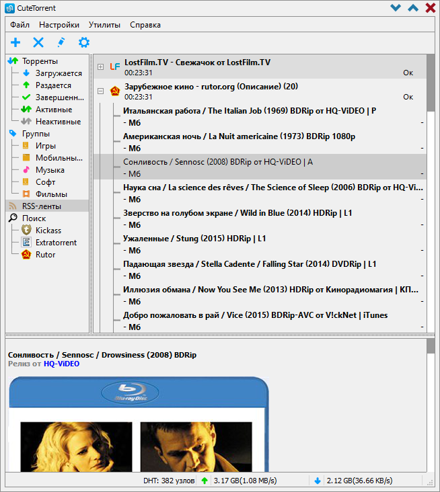
Task: Expand the LostFilm.TV feed with plus box
Action: [x=100, y=67]
